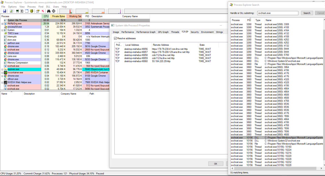The height and width of the screenshot is (176, 325).
Task: Click the Handle or DLL substring field
Action: (x=278, y=13)
